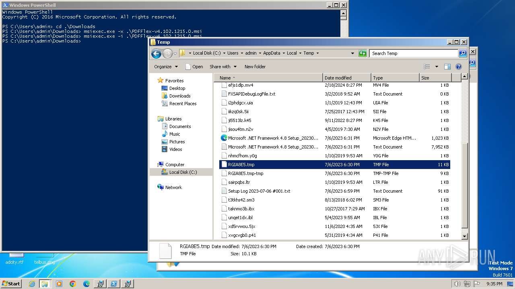
Task: Click the file list scroll up arrow
Action: tap(464, 76)
